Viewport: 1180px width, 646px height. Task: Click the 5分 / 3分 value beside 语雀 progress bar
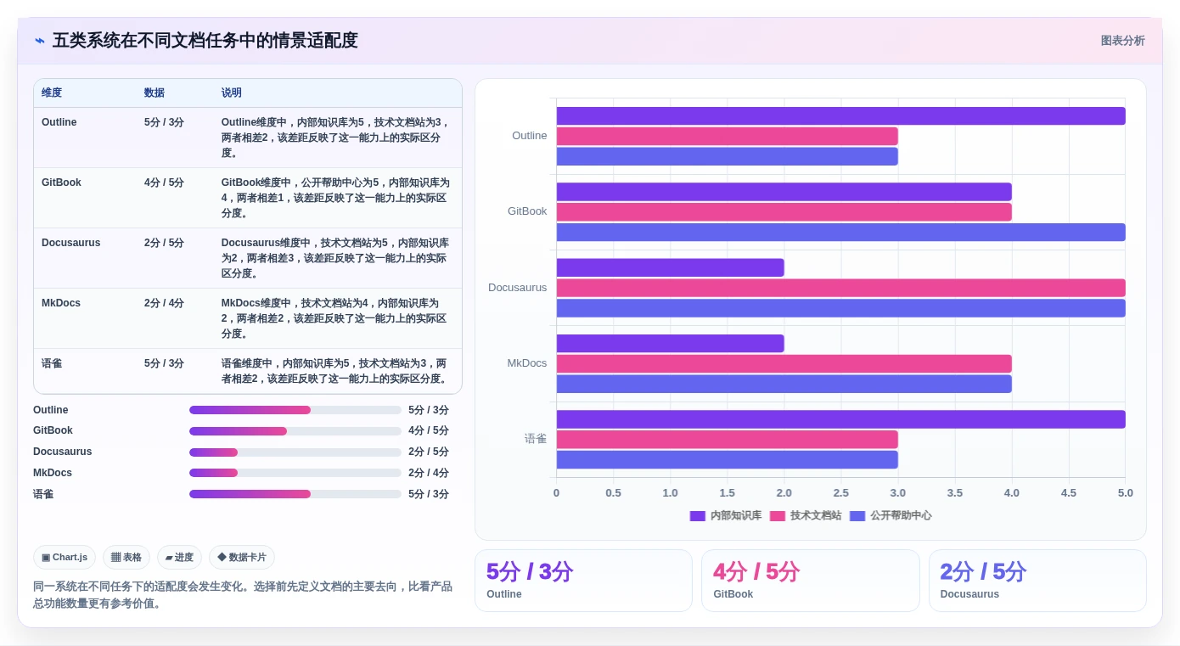pyautogui.click(x=429, y=494)
